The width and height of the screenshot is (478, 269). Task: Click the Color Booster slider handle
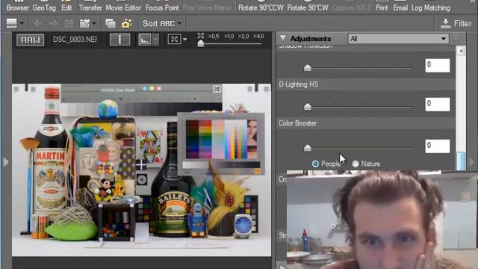click(x=308, y=148)
